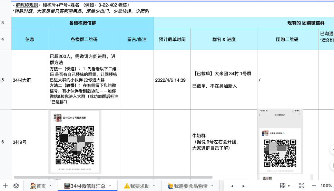Enter full screen mode
The width and height of the screenshot is (334, 191).
click(x=302, y=186)
